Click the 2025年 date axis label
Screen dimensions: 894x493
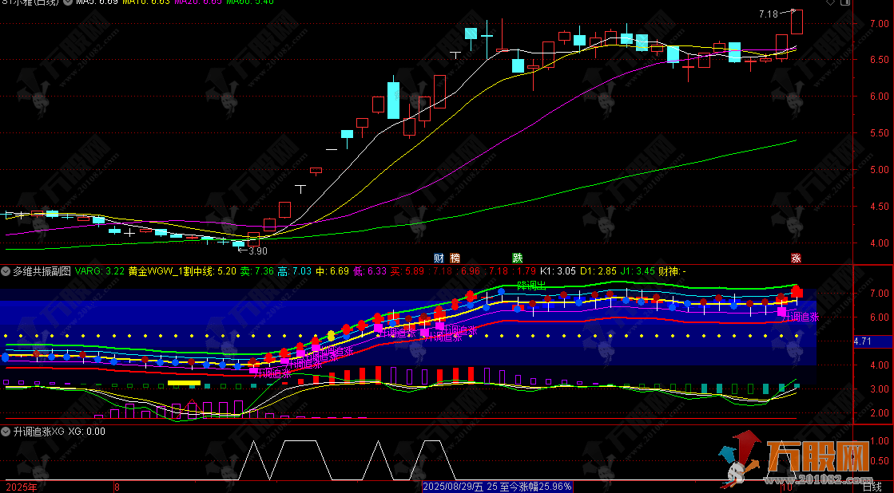click(21, 487)
